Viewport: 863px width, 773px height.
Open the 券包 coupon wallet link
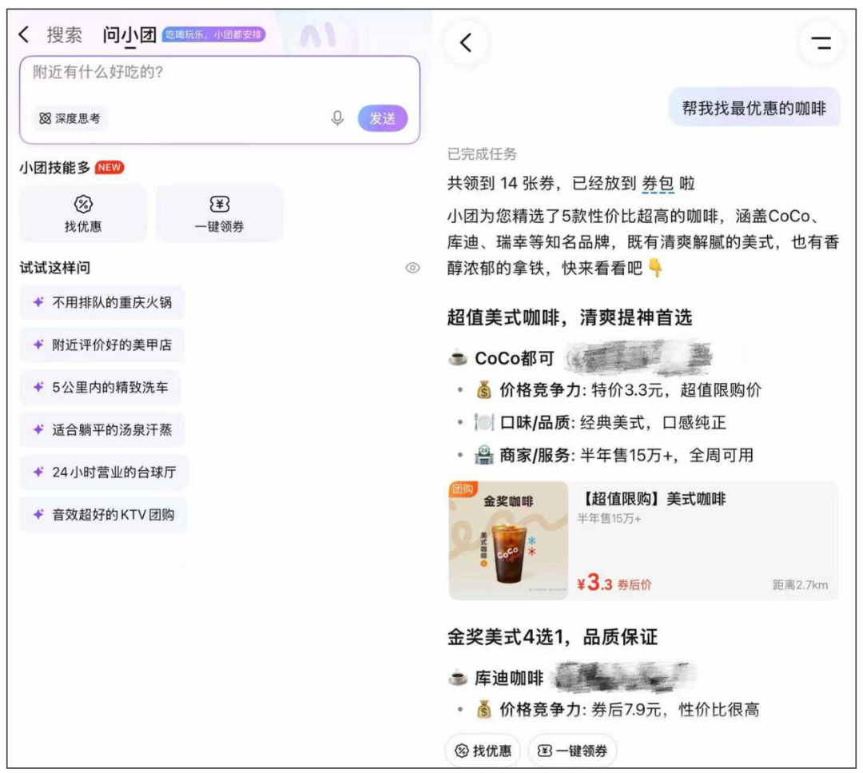[658, 183]
